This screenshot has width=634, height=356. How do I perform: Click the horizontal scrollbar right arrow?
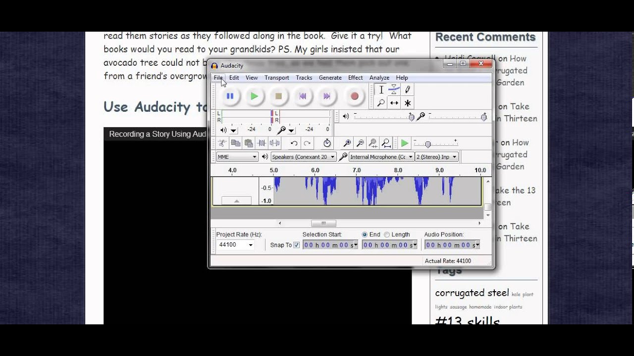tap(479, 223)
